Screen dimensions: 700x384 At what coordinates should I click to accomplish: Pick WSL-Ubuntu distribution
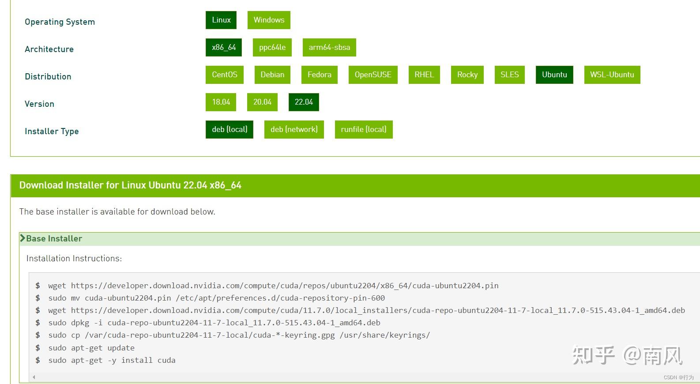tap(612, 75)
